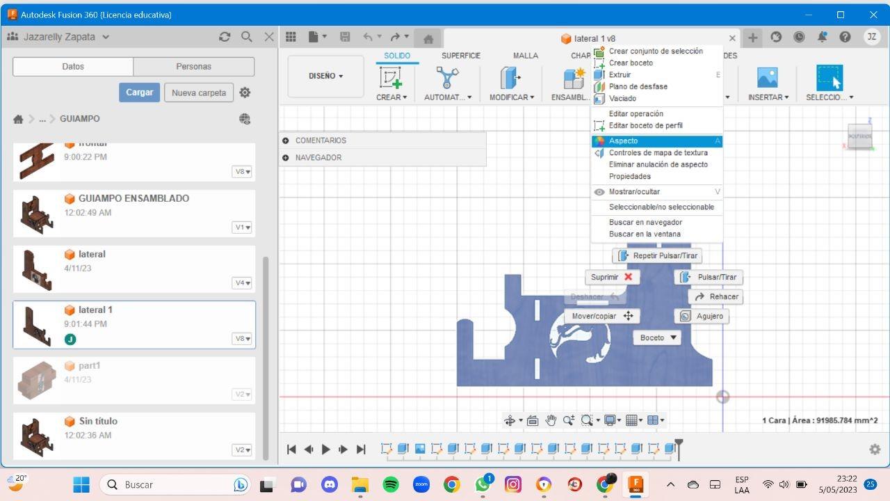Screen dimensions: 890x501
Task: Click Pulsar/Tirar in the marking menu
Action: (x=709, y=277)
